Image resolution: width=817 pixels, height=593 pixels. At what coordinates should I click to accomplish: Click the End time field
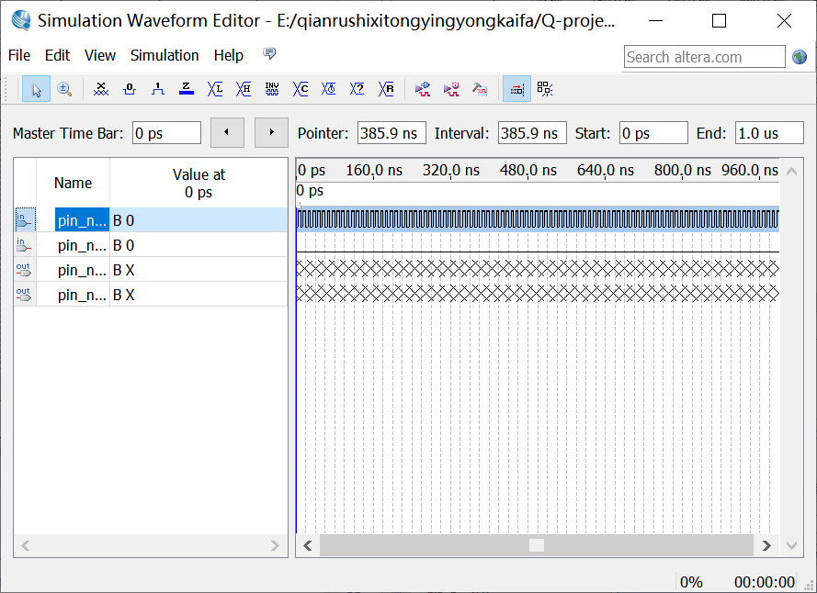[x=769, y=133]
